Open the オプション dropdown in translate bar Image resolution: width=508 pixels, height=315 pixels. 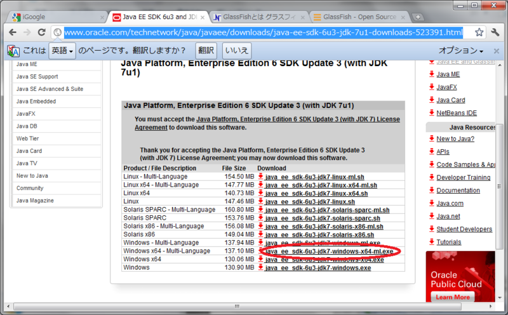(461, 51)
